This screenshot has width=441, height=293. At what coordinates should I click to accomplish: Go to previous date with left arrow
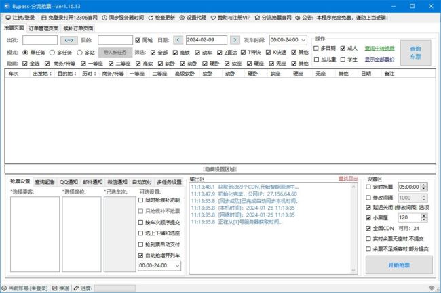point(178,40)
